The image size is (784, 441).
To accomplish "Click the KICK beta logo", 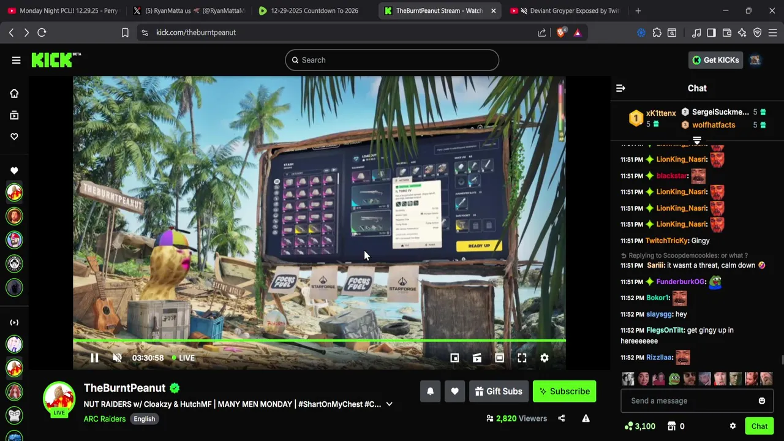I will coord(56,59).
